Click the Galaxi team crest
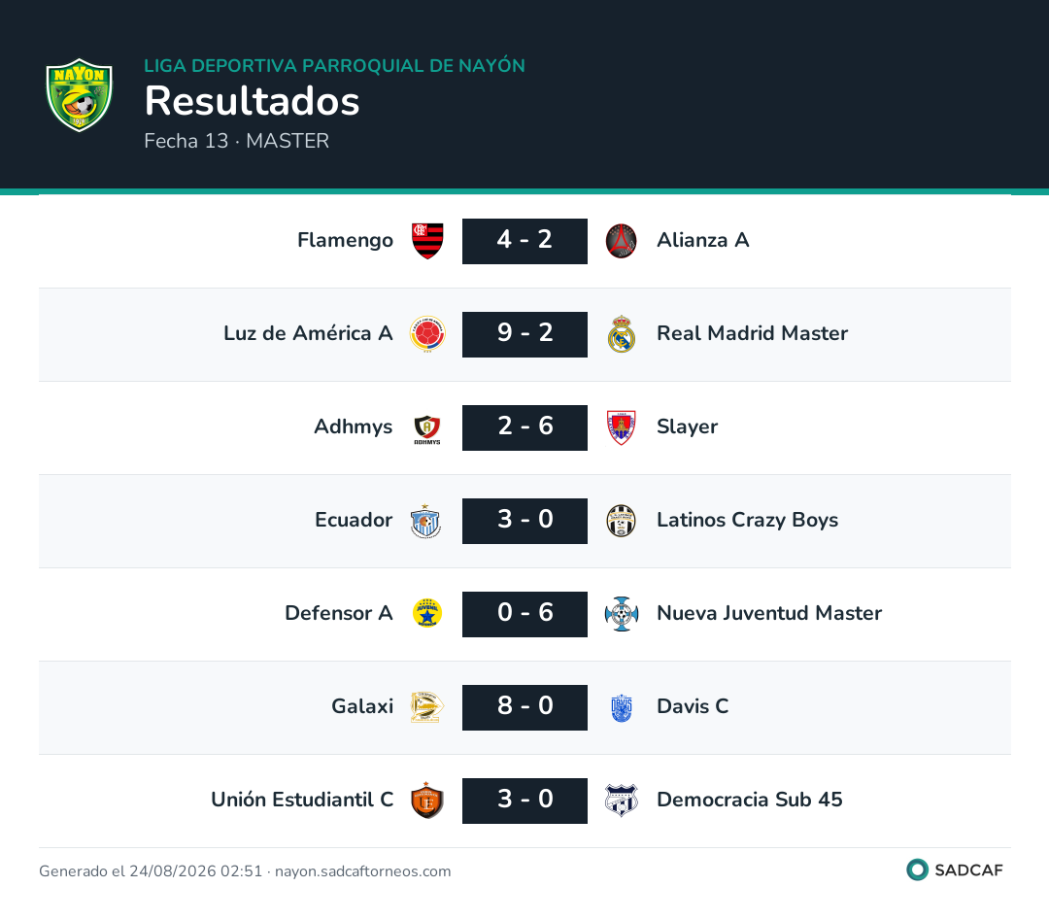Image resolution: width=1049 pixels, height=921 pixels. coord(427,707)
